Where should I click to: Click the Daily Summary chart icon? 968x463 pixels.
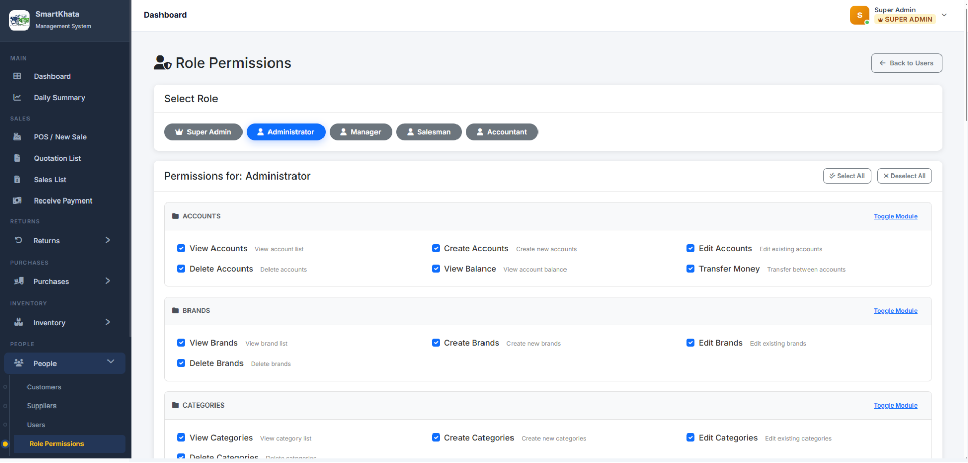point(17,97)
